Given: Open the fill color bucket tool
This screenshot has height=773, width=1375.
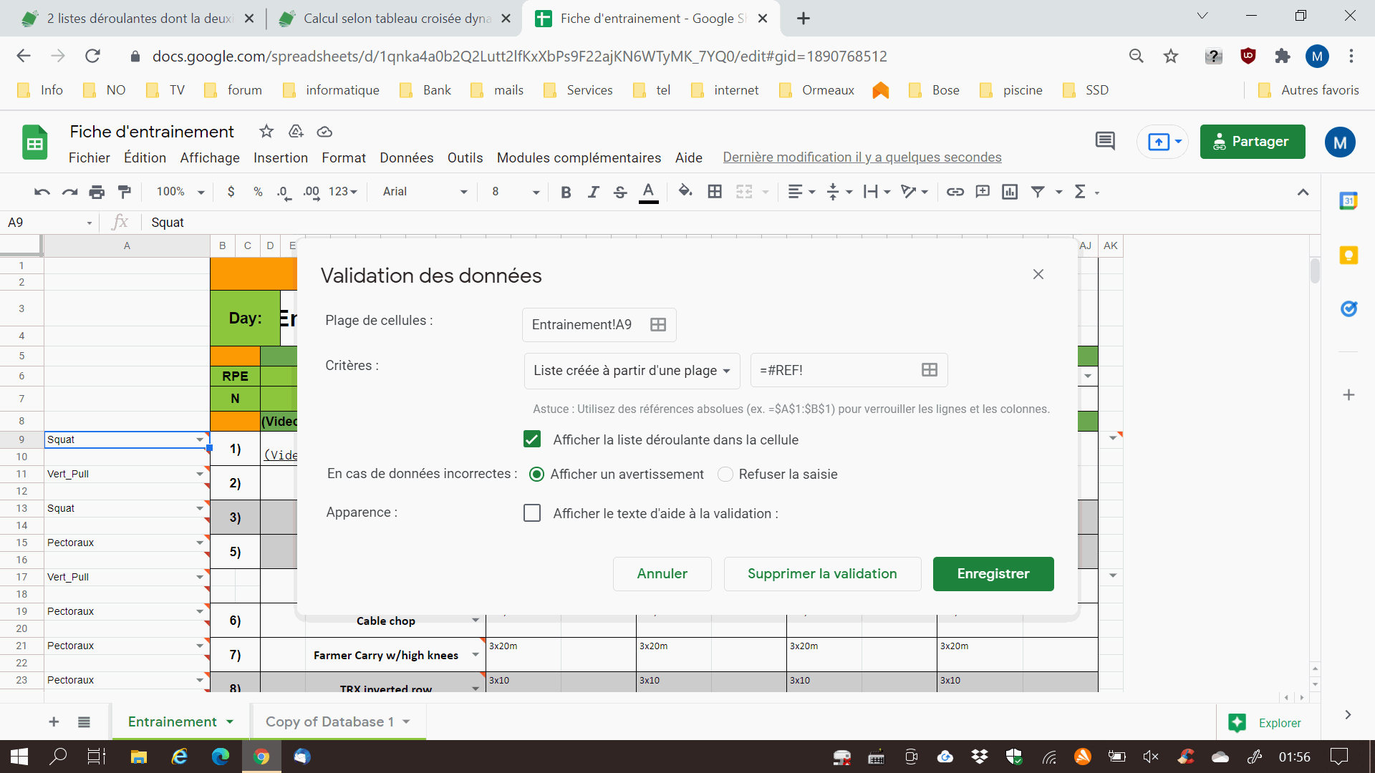Looking at the screenshot, I should [x=685, y=191].
